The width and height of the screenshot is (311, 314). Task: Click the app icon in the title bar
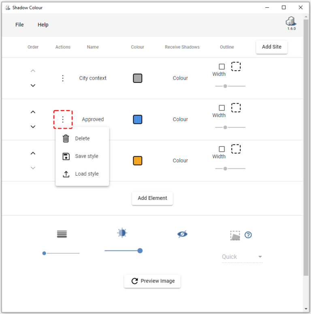point(8,8)
